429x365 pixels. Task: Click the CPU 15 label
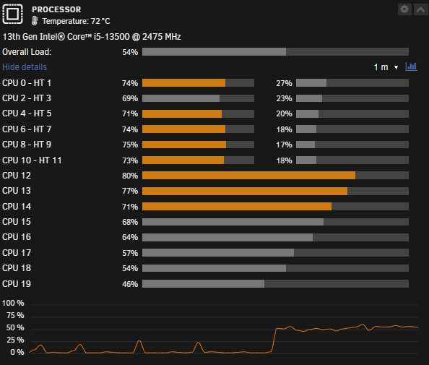17,222
